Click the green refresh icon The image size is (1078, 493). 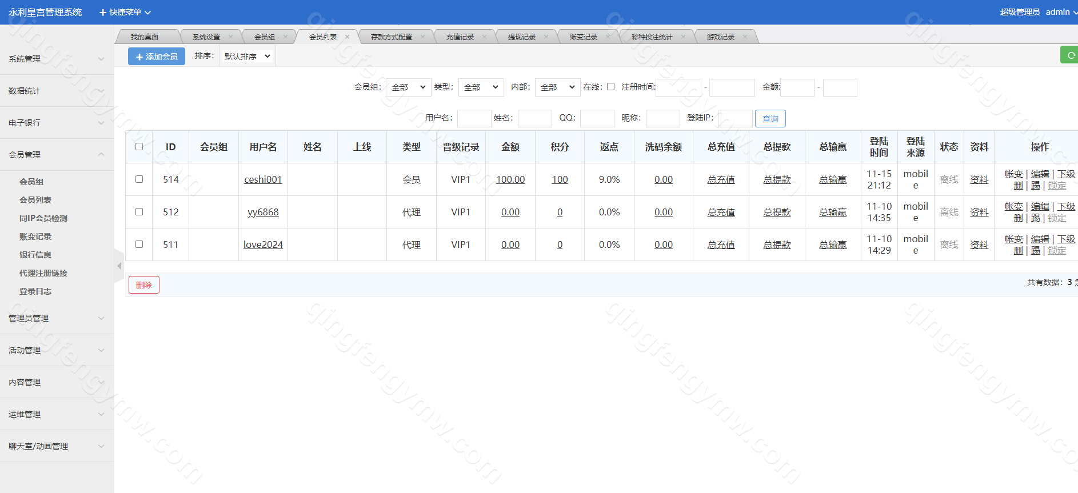point(1071,55)
